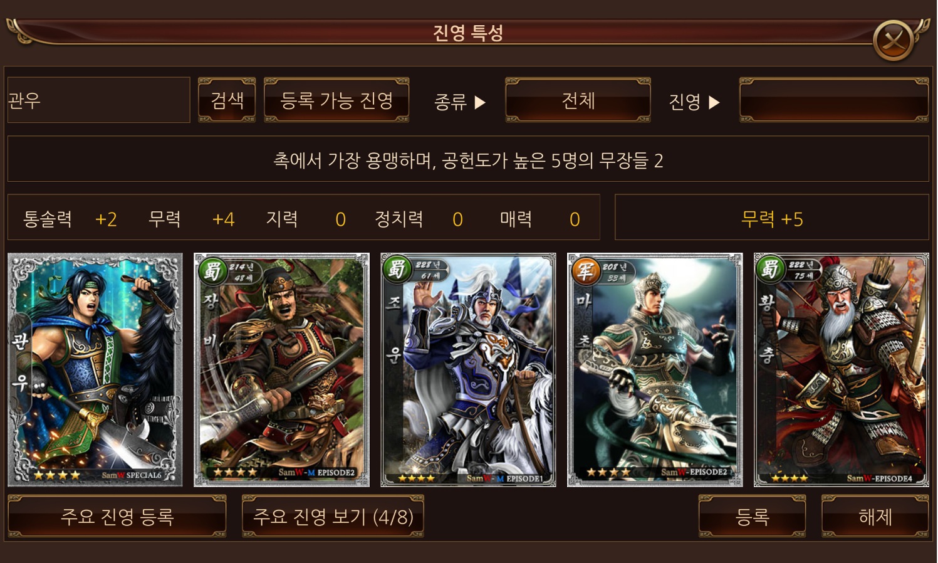Select the 조운 general card

(468, 370)
